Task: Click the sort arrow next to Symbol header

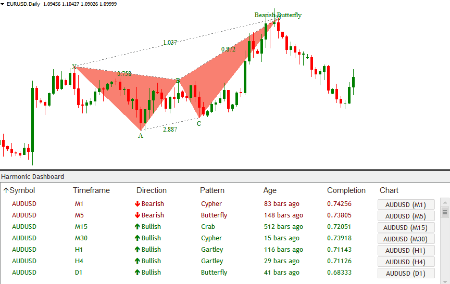Action: tap(6, 190)
